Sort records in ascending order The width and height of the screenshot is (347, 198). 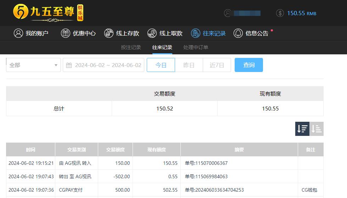pos(317,129)
